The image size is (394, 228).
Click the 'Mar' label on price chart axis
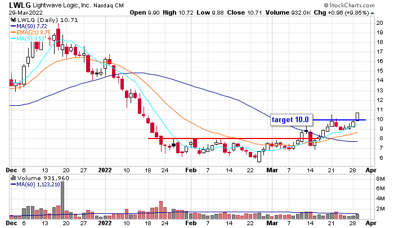(272, 170)
